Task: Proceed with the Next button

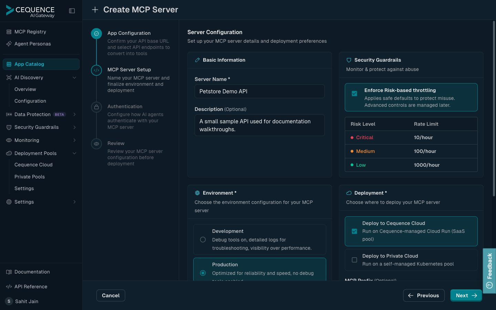Action: tap(466, 296)
